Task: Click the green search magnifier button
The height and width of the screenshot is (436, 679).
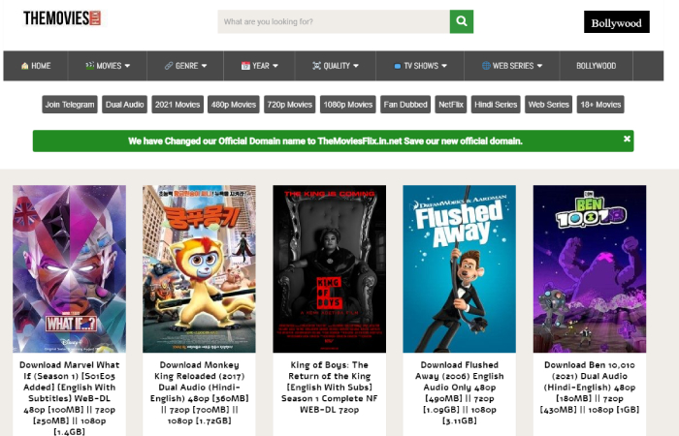Action: tap(461, 21)
